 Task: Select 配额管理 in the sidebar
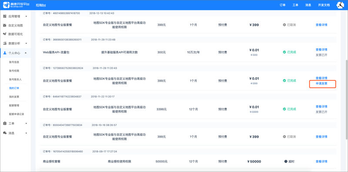click(x=14, y=106)
